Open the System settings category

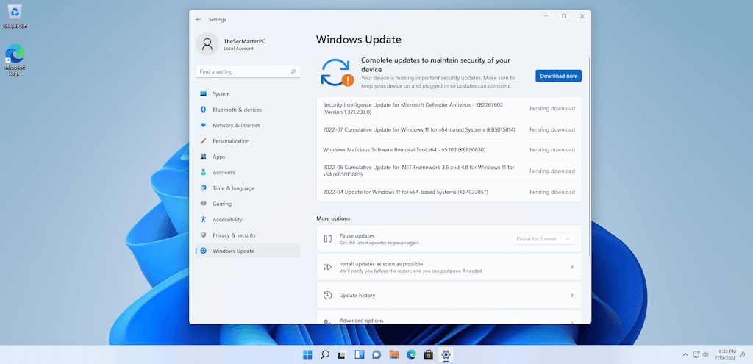point(248,93)
